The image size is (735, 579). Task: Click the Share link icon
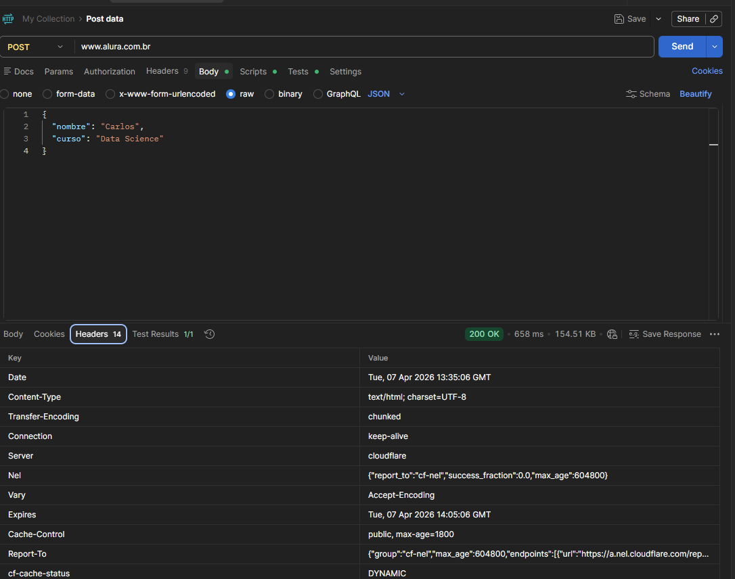(x=714, y=19)
